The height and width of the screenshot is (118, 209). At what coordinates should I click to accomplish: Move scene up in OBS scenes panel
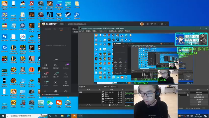tap(87, 105)
